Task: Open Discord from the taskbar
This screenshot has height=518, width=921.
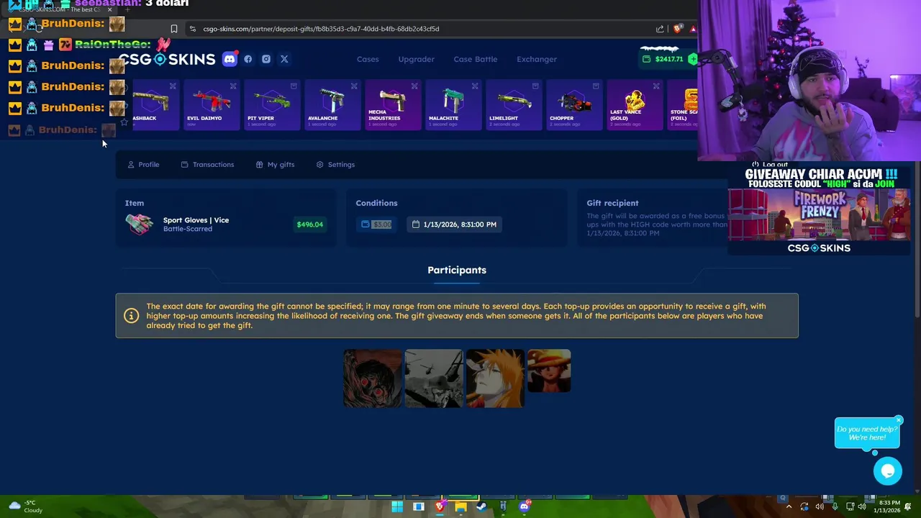Action: 524,506
